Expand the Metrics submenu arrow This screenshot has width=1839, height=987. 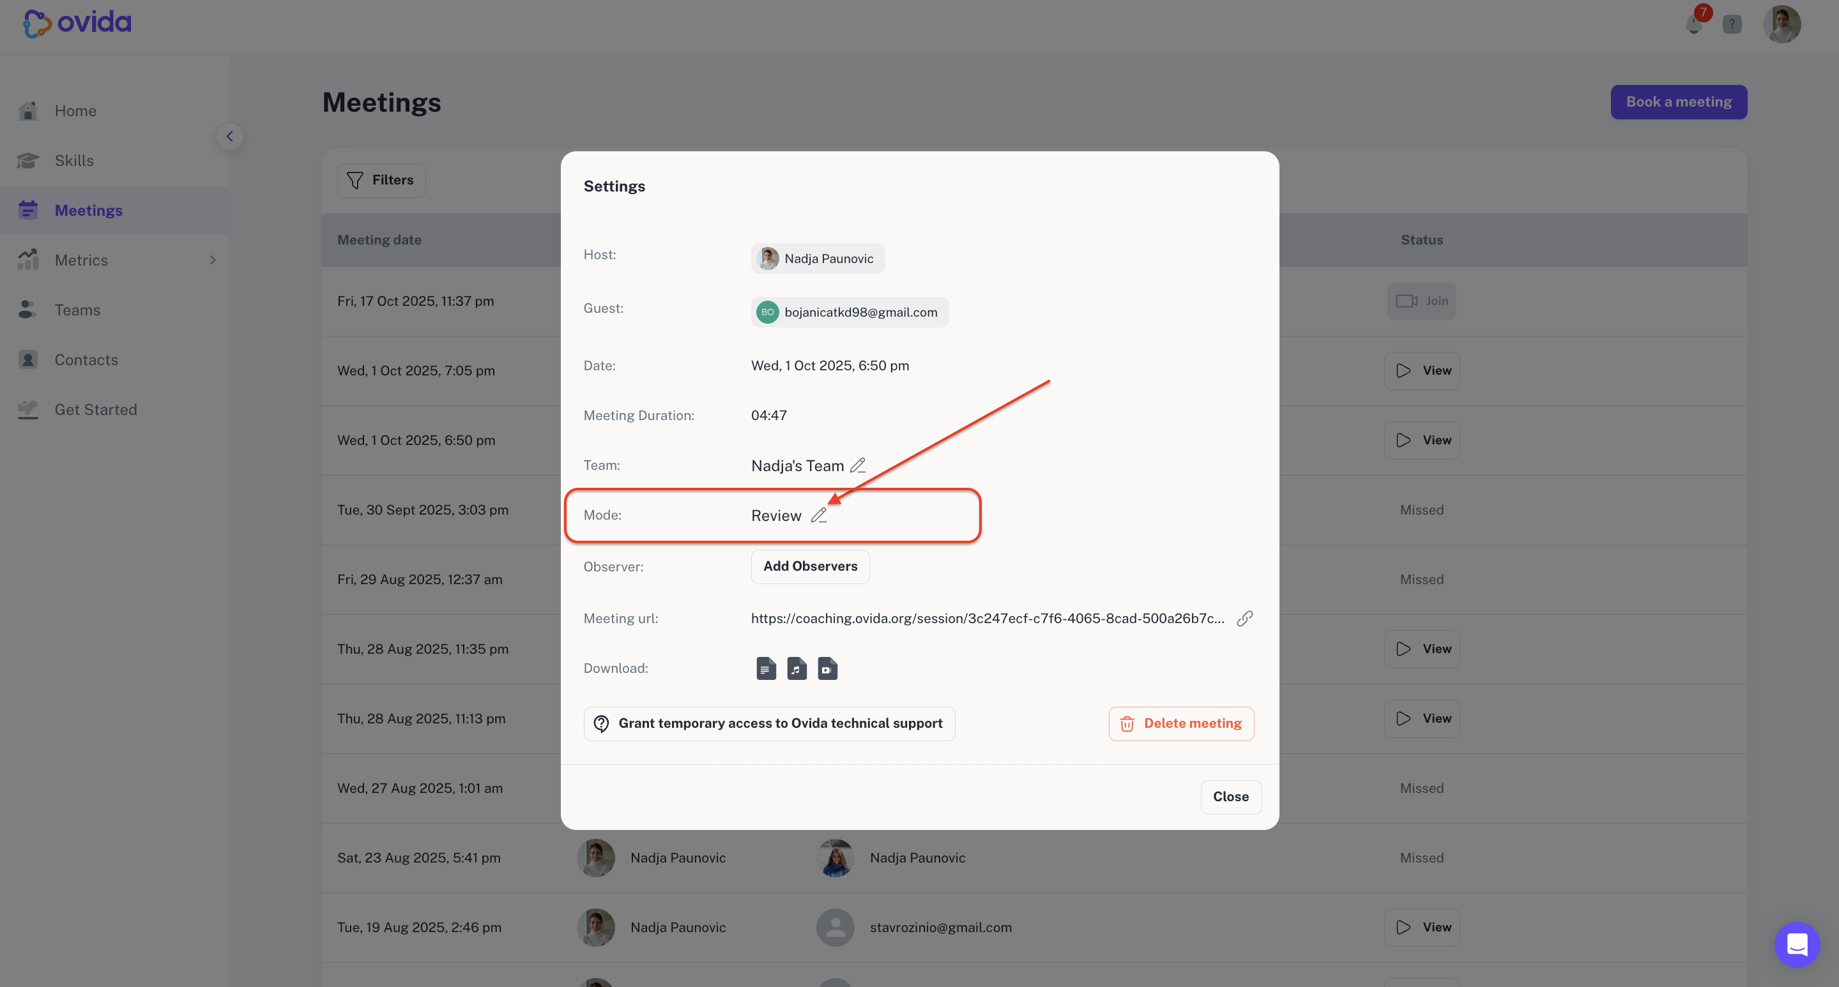pyautogui.click(x=212, y=260)
